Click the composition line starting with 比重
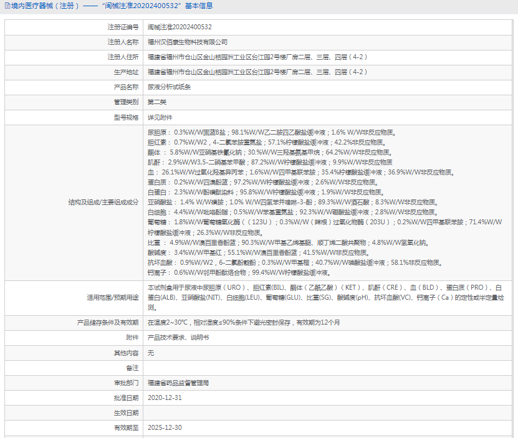The width and height of the screenshot is (518, 438). coord(288,243)
